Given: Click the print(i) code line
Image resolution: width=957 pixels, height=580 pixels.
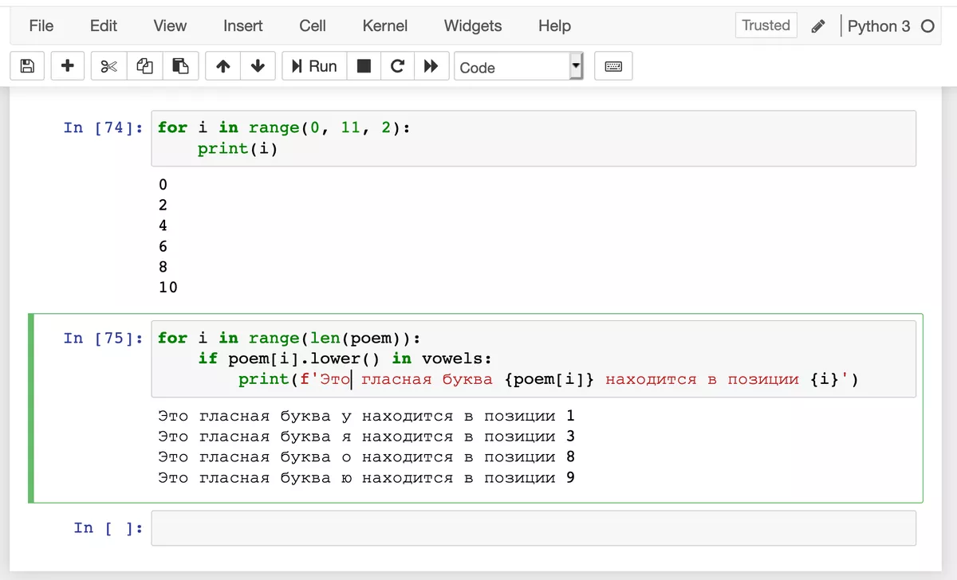Looking at the screenshot, I should 238,149.
